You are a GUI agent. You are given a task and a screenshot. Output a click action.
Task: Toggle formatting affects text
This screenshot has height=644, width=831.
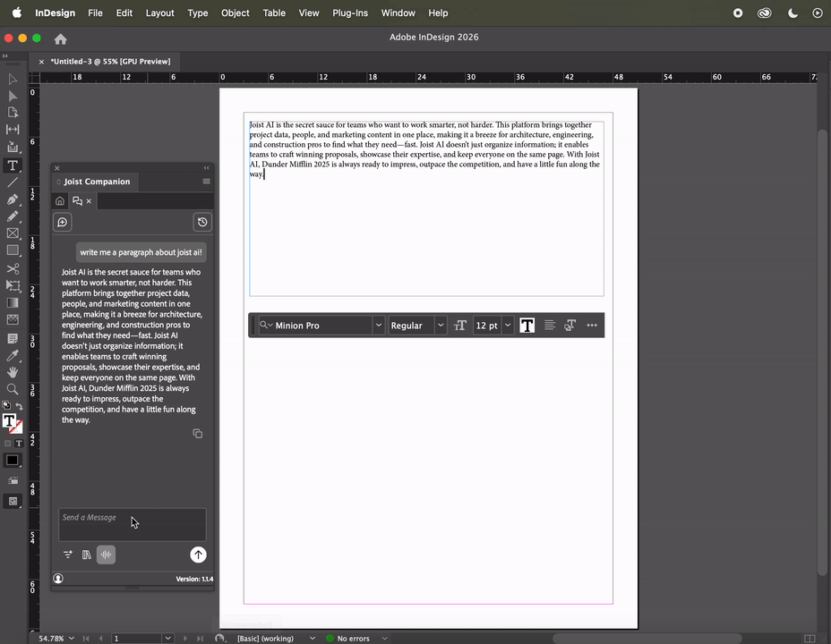(x=19, y=444)
